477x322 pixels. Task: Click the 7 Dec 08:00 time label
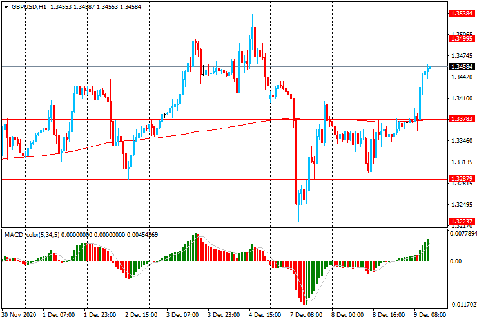306,314
